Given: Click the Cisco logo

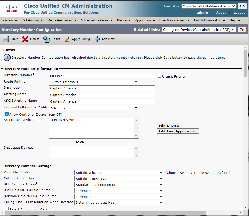Looking at the screenshot, I should click(x=12, y=9).
